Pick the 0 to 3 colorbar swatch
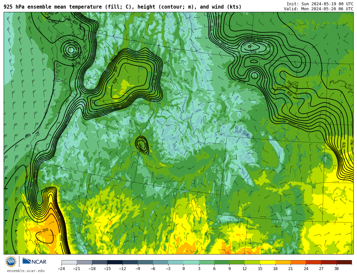The image size is (357, 275). [x=191, y=262]
